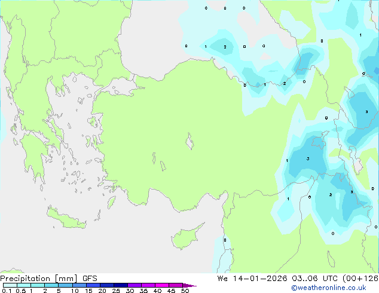Click the "We 14-01-2026 03..06 UTC" timestamp
Viewport: 379px width, 293px height.
click(279, 279)
